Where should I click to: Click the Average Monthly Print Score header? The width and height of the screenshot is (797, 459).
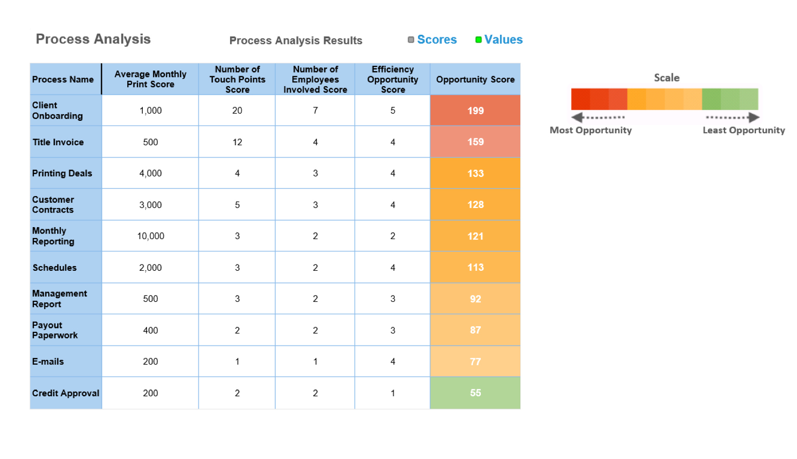coord(150,79)
